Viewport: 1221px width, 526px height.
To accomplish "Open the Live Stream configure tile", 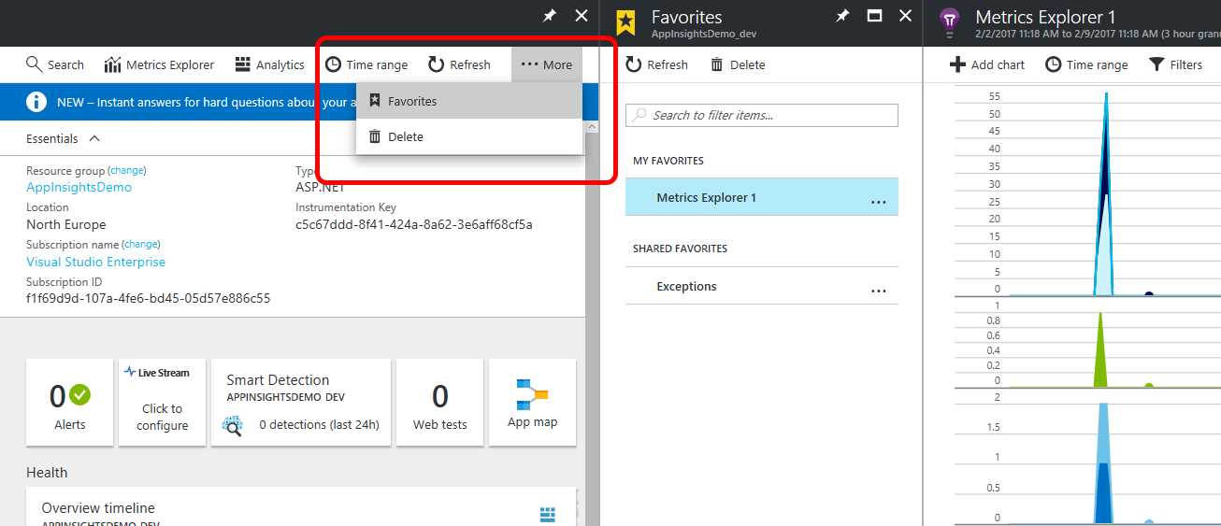I will [x=163, y=403].
